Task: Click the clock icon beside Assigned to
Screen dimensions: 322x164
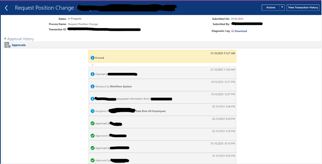Action: tap(93, 111)
